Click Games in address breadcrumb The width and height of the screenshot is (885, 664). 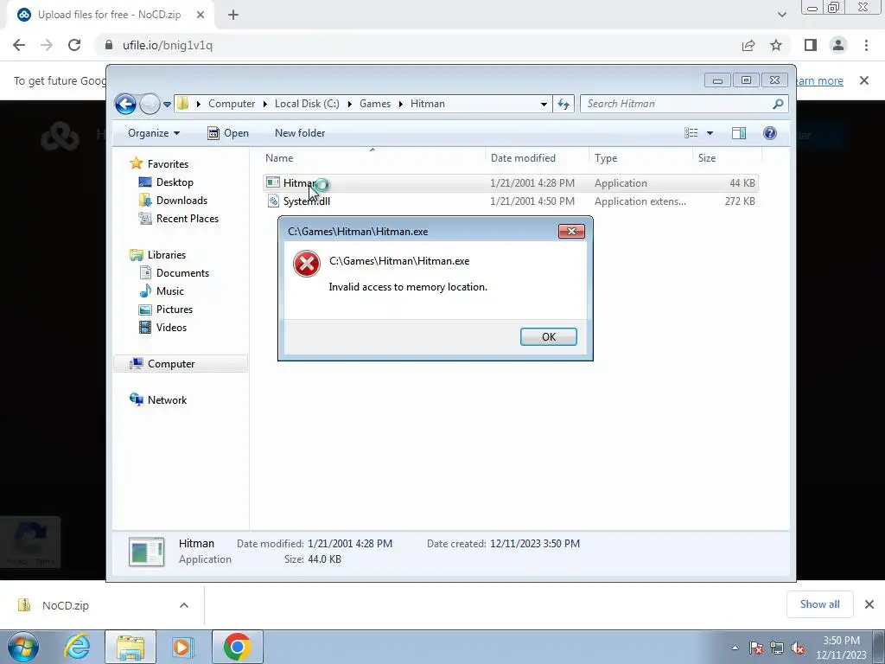point(375,104)
